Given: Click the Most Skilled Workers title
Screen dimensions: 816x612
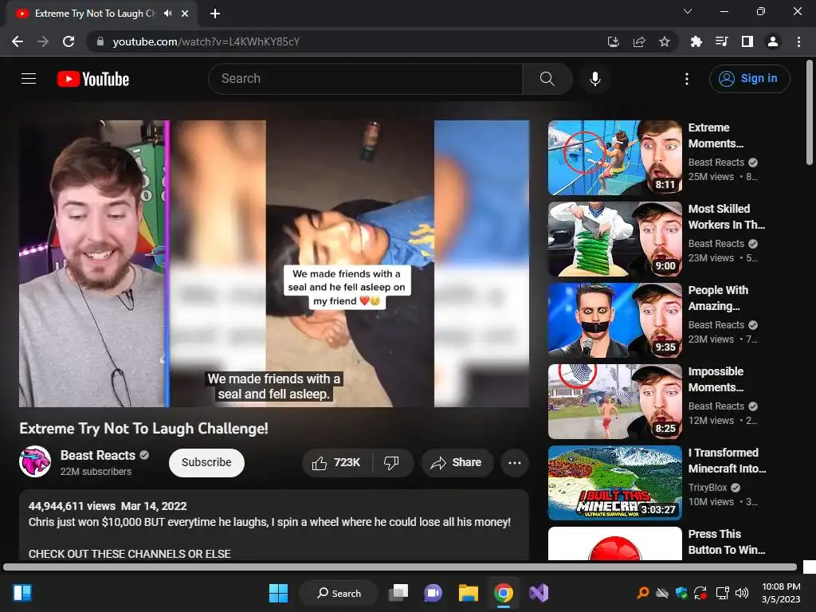Looking at the screenshot, I should pos(727,217).
